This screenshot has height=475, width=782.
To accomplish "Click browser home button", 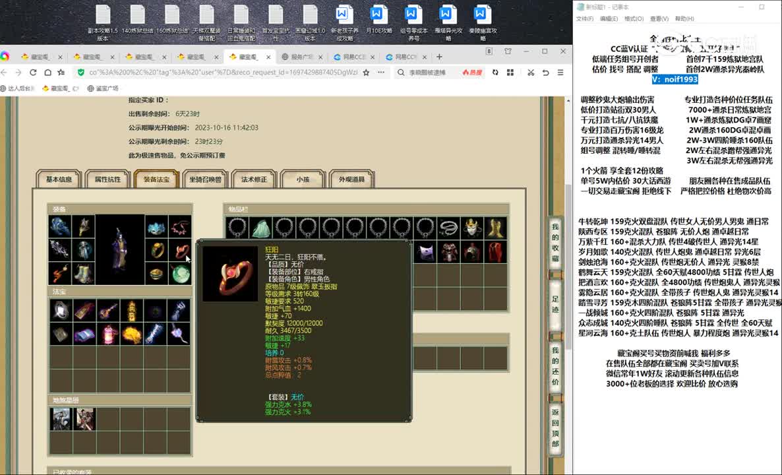I will pos(47,73).
